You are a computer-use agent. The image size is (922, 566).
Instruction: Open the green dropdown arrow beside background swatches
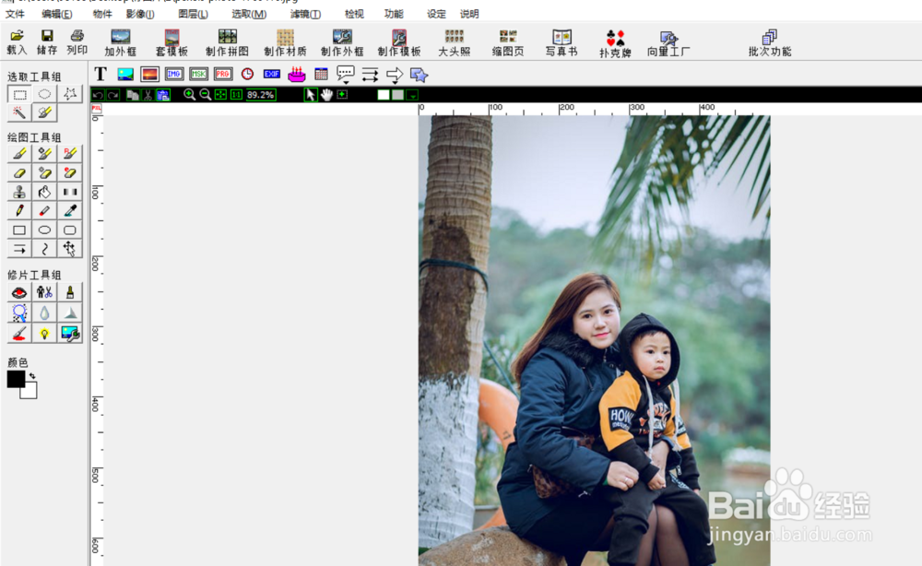(413, 95)
